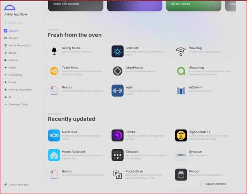Open the Penpot box icon

[x=181, y=175]
